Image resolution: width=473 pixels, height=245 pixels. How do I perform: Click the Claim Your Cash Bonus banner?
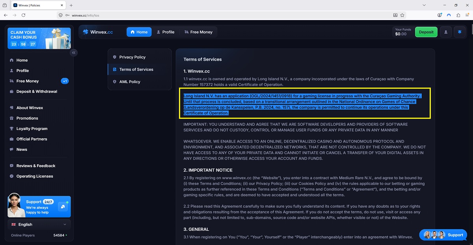pos(39,38)
